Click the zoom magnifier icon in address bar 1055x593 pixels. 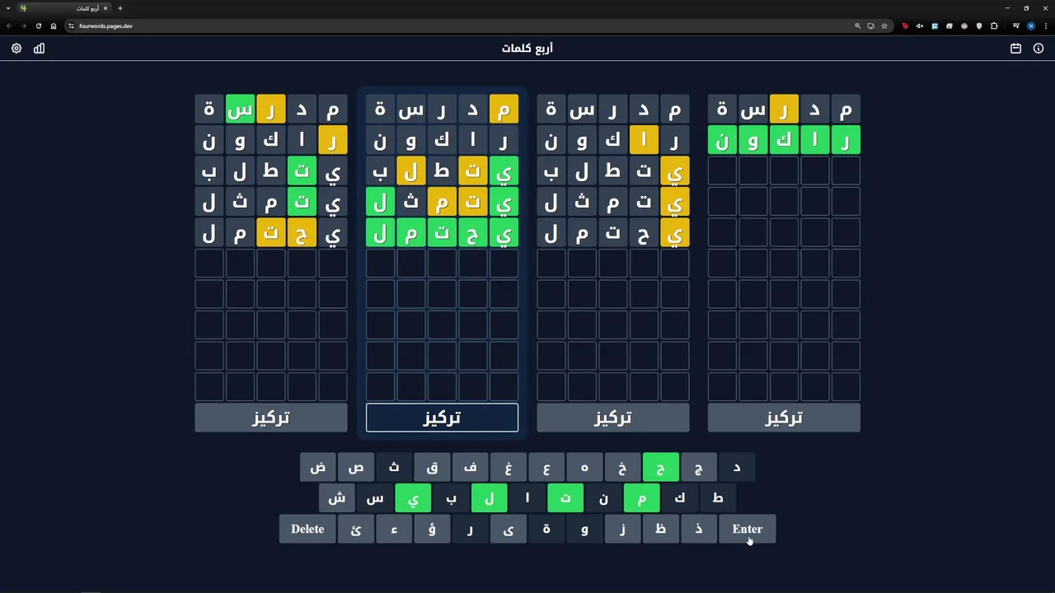[857, 26]
